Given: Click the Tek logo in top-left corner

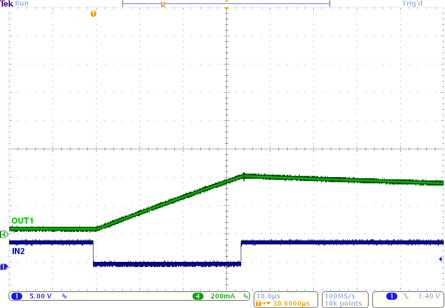Looking at the screenshot, I should coord(6,3).
